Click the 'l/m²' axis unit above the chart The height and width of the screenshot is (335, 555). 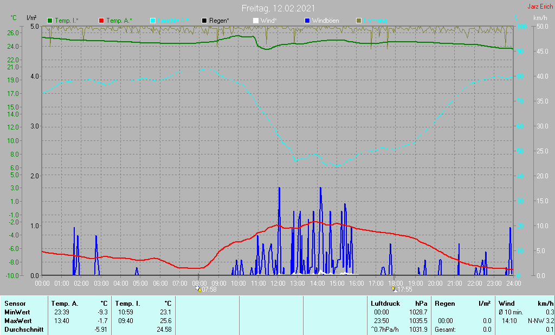(31, 18)
